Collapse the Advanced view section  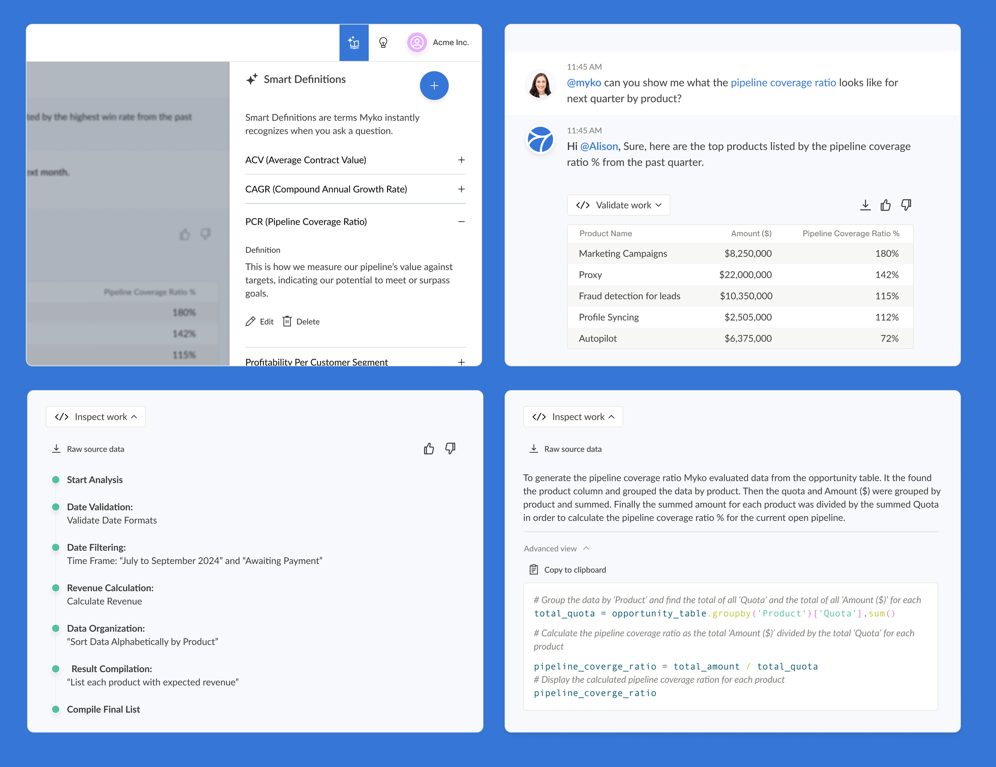tap(557, 549)
